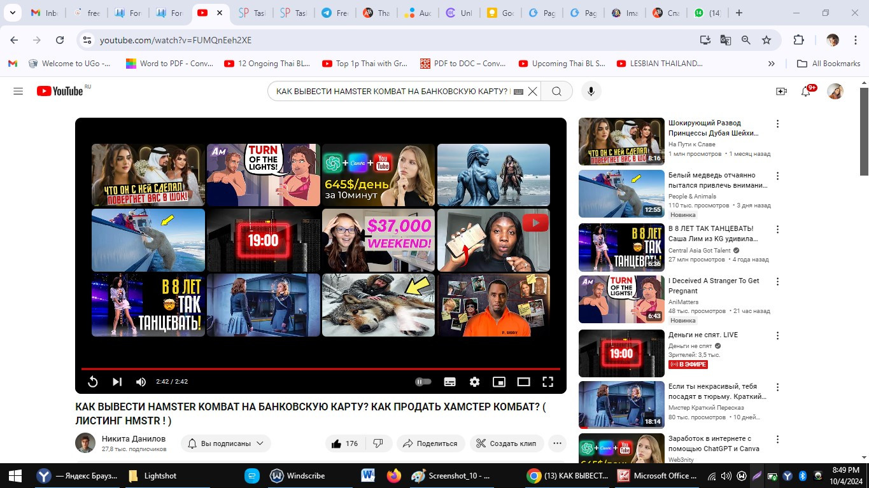The height and width of the screenshot is (488, 869).
Task: Show hidden bookmarks with the double chevron
Action: point(772,64)
